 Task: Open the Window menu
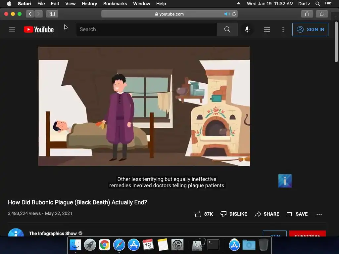click(x=142, y=4)
